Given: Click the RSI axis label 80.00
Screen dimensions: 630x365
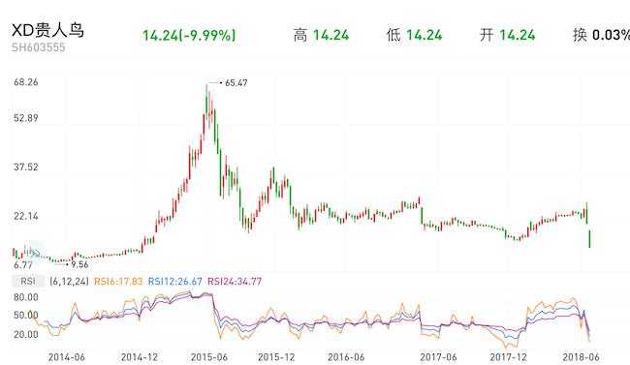Looking at the screenshot, I should coord(26,297).
